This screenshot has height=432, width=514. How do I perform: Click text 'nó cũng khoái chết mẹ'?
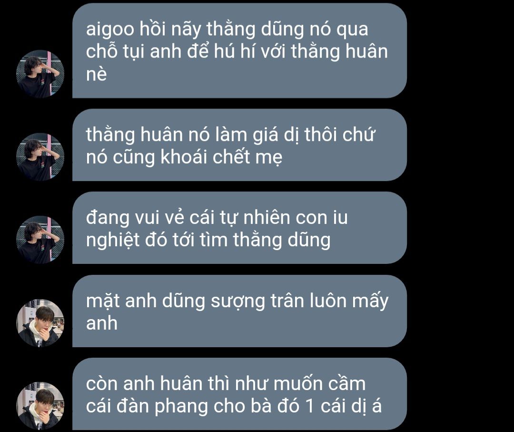tap(184, 157)
